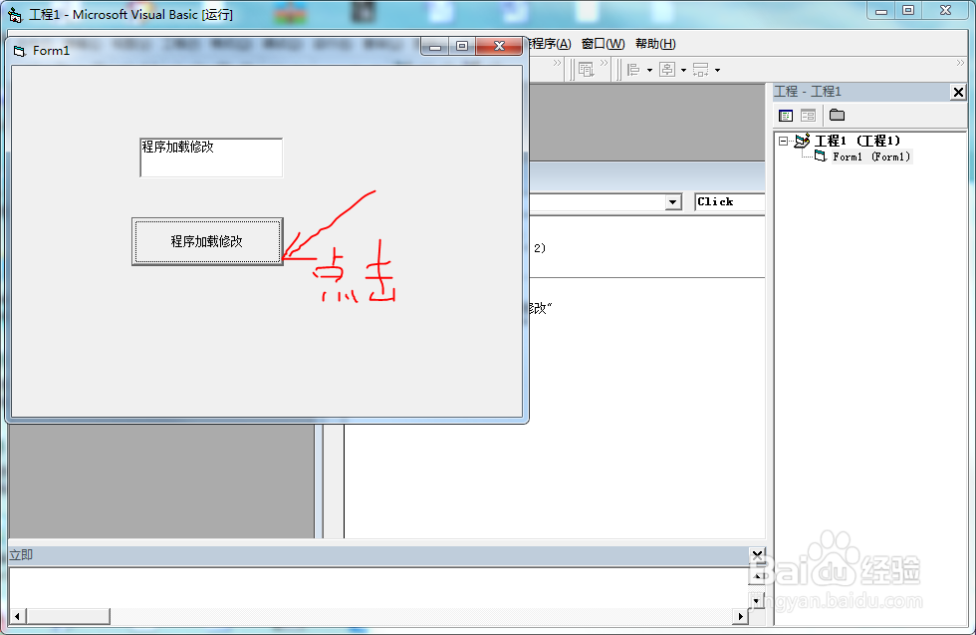Click the immediate window left scroll arrow
976x635 pixels.
click(17, 616)
